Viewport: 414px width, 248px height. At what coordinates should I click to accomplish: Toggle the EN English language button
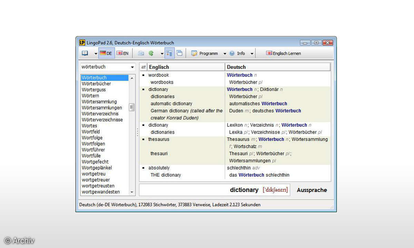tap(122, 53)
